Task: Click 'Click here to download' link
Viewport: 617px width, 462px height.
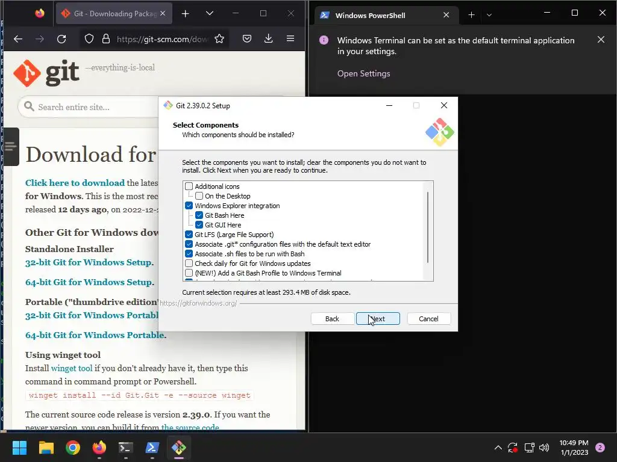Action: click(75, 183)
